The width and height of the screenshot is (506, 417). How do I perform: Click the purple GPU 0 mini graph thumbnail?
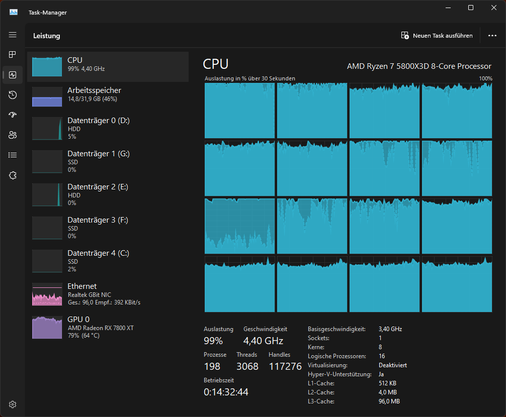pos(47,328)
